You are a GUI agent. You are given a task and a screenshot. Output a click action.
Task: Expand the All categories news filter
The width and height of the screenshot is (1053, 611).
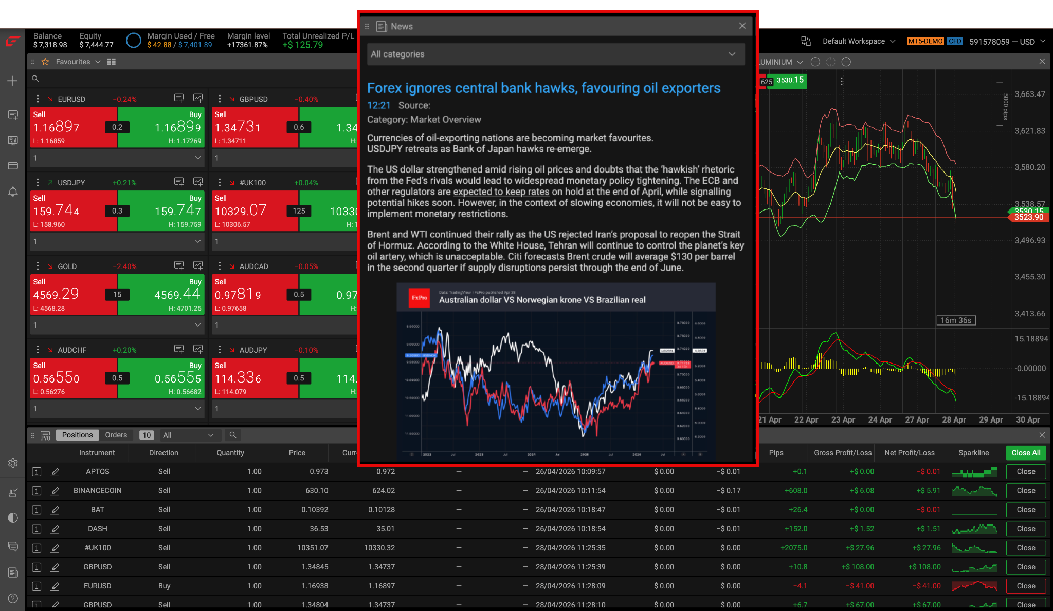click(x=556, y=54)
